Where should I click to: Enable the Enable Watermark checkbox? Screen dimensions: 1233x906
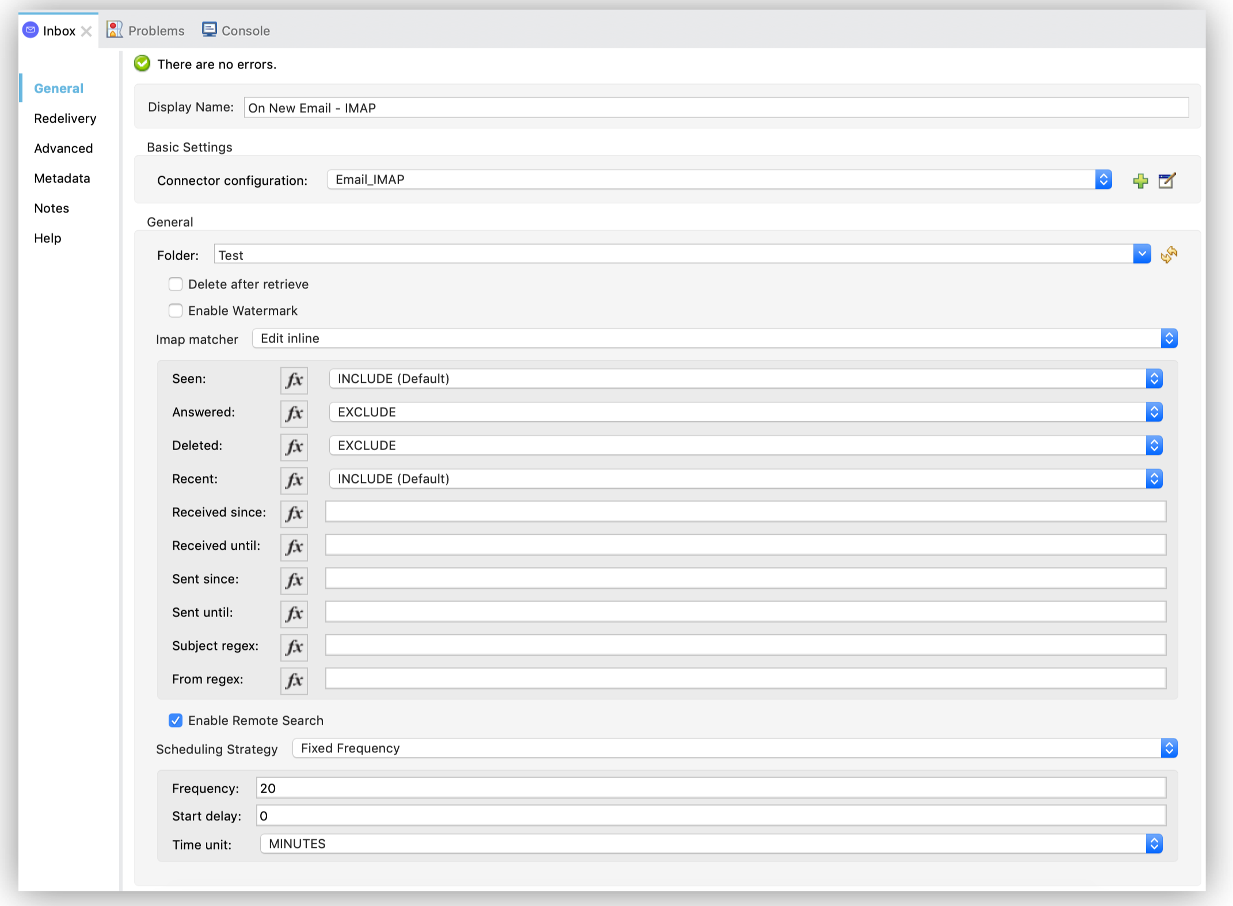pos(175,309)
